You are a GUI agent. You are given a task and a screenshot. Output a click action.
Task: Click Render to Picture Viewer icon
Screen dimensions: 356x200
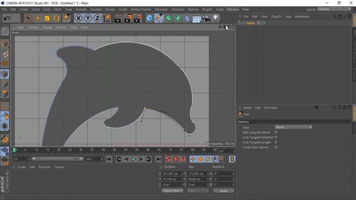pos(128,18)
